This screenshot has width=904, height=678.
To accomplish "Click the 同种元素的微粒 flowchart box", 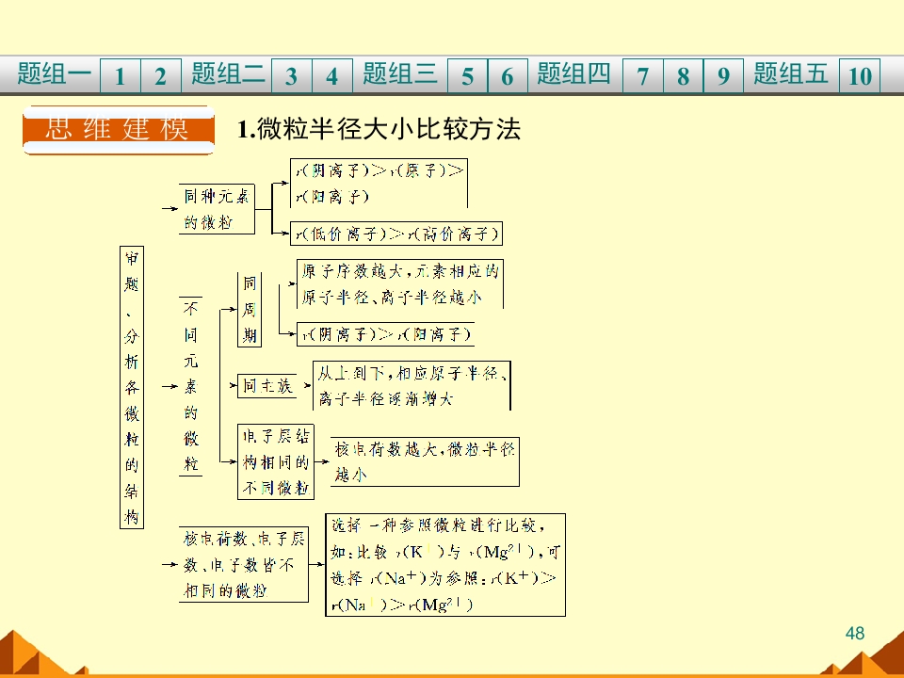I will [217, 209].
